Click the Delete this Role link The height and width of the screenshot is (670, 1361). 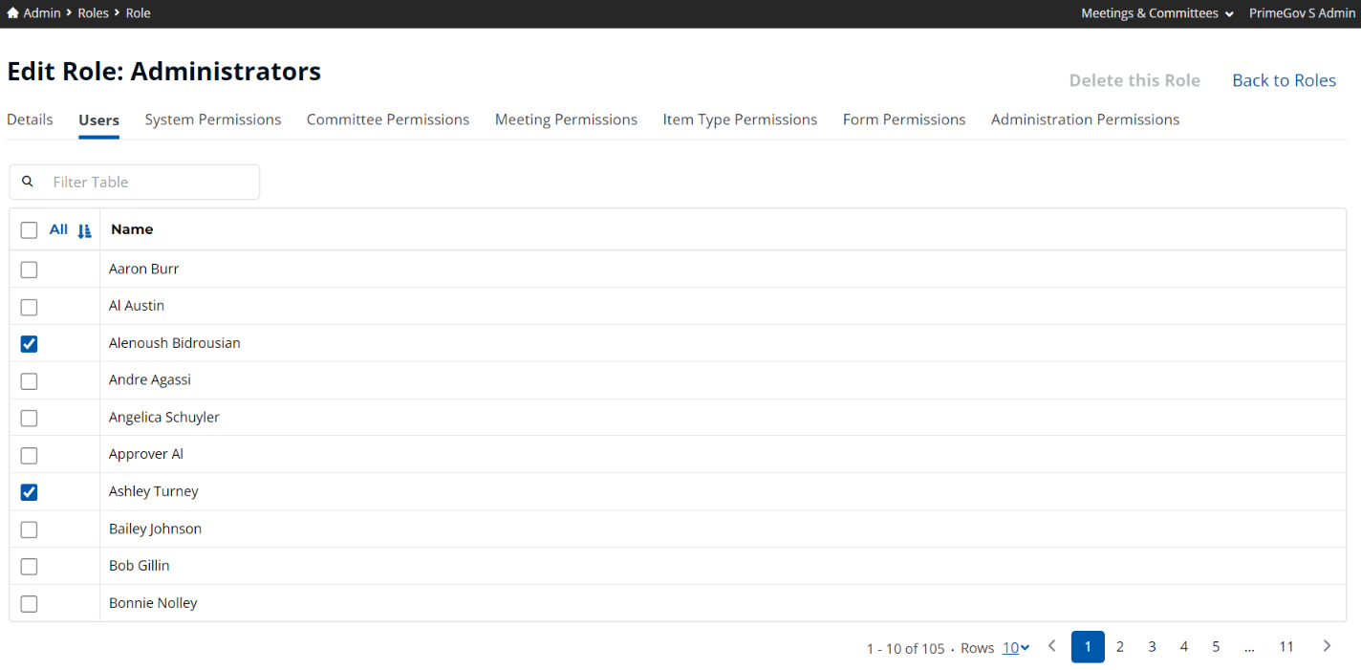1134,80
